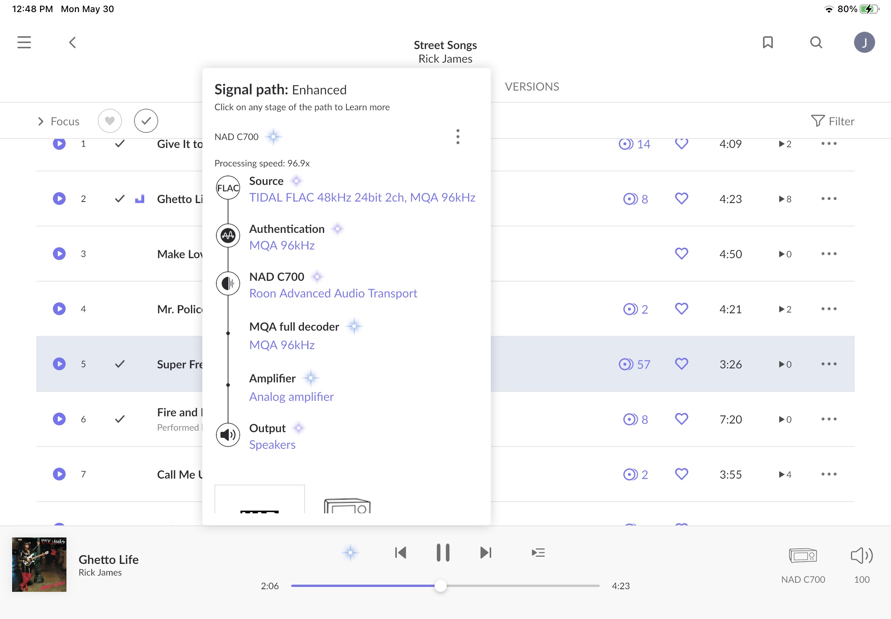Screen dimensions: 891x619
Task: Open the Filter option
Action: [x=832, y=122]
